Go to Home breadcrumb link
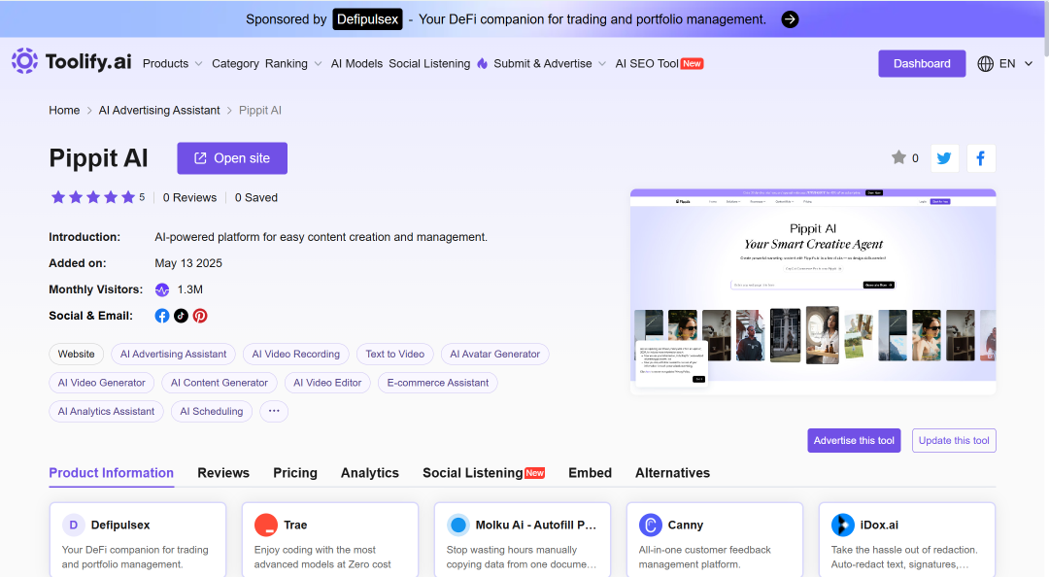Image resolution: width=1049 pixels, height=577 pixels. coord(64,111)
